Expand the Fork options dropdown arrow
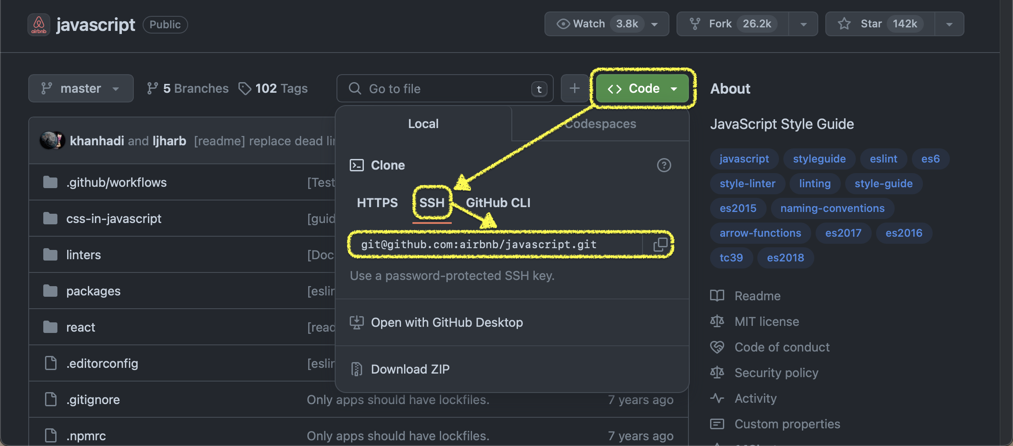1013x446 pixels. pyautogui.click(x=804, y=24)
